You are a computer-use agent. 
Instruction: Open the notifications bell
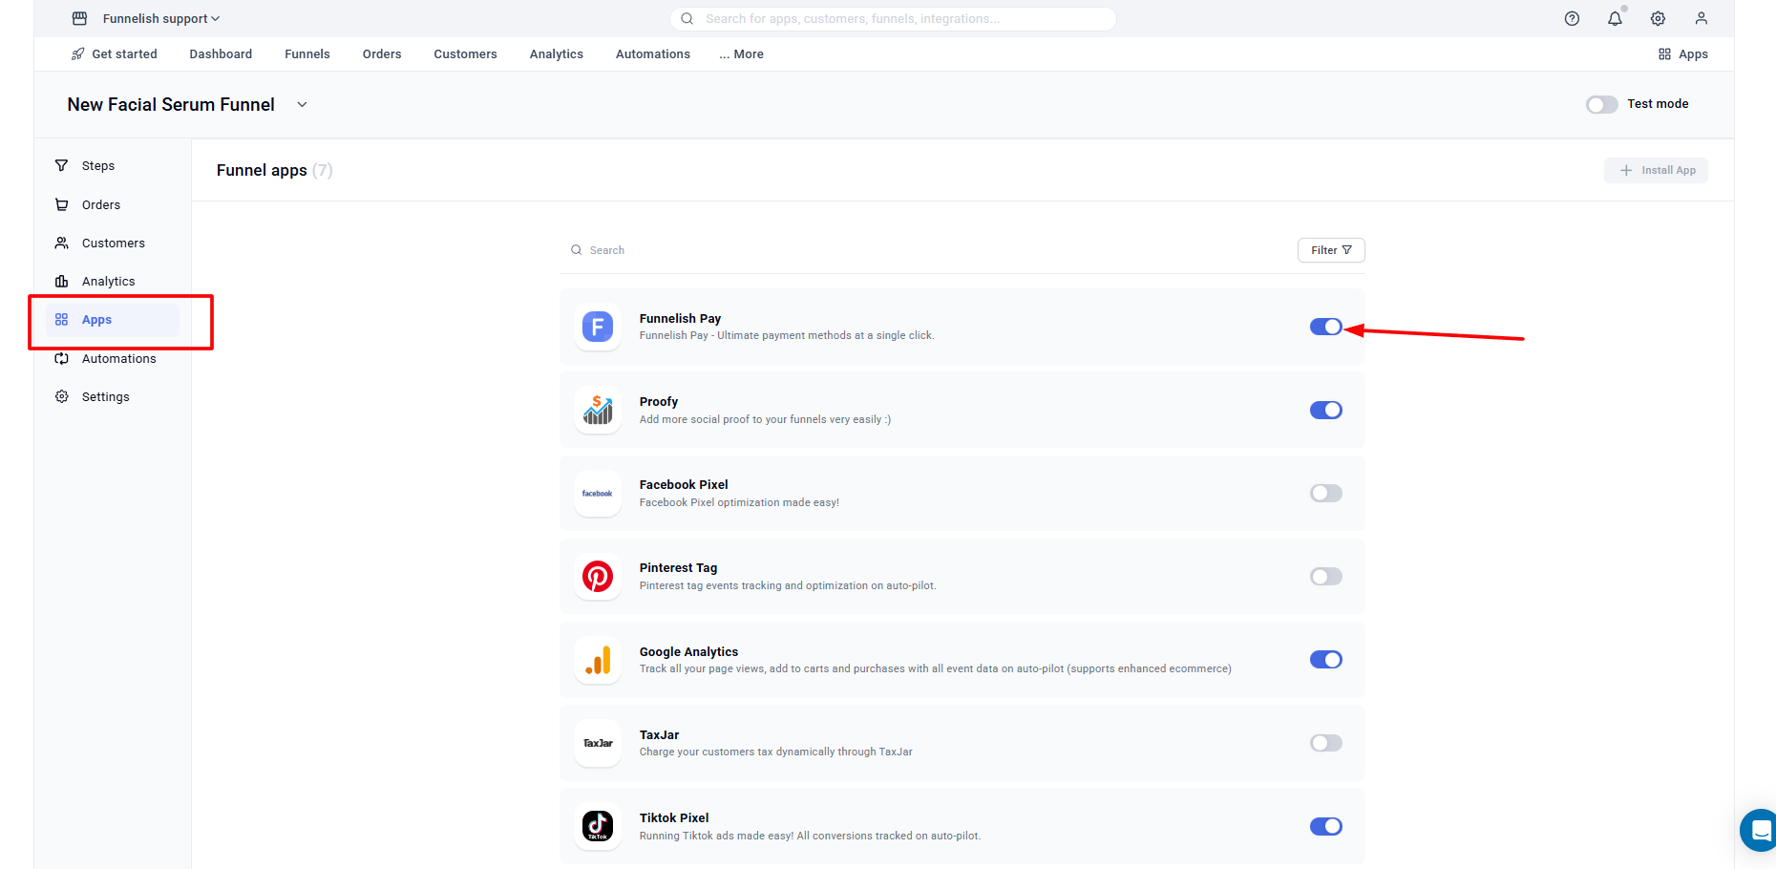(1615, 18)
